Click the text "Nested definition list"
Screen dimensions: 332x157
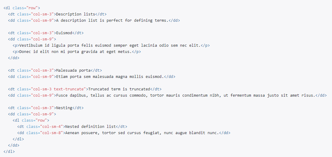coord(90,127)
